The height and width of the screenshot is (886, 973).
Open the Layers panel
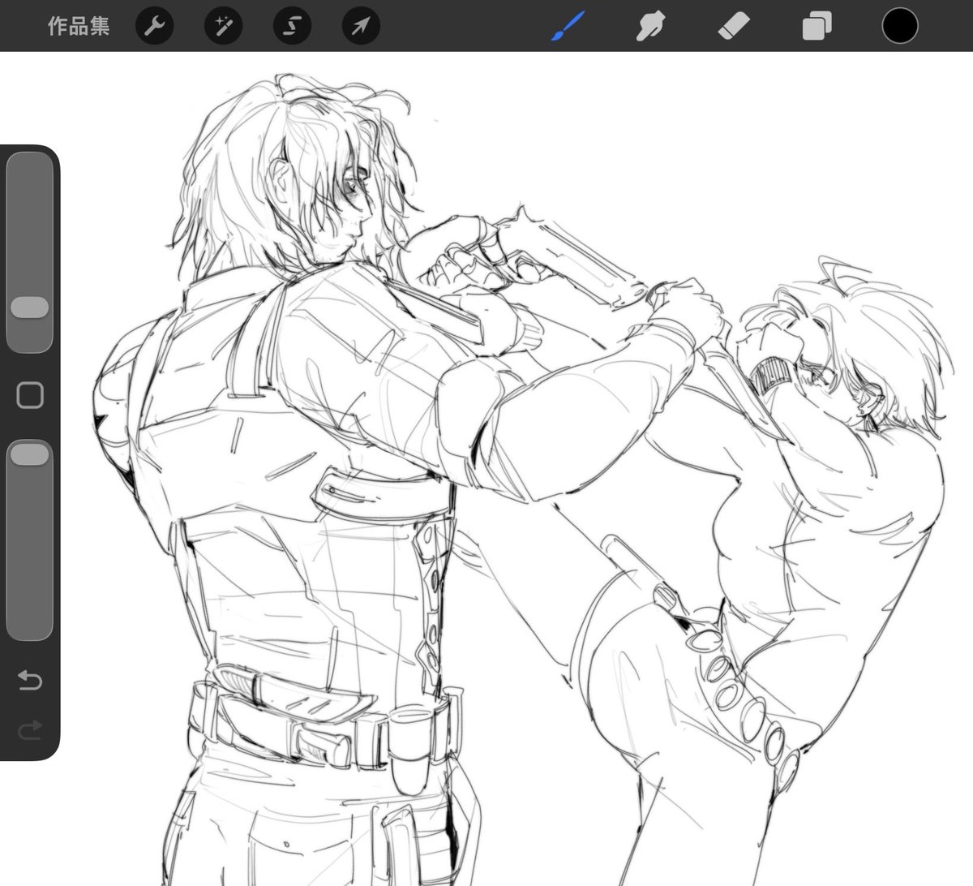tap(817, 27)
